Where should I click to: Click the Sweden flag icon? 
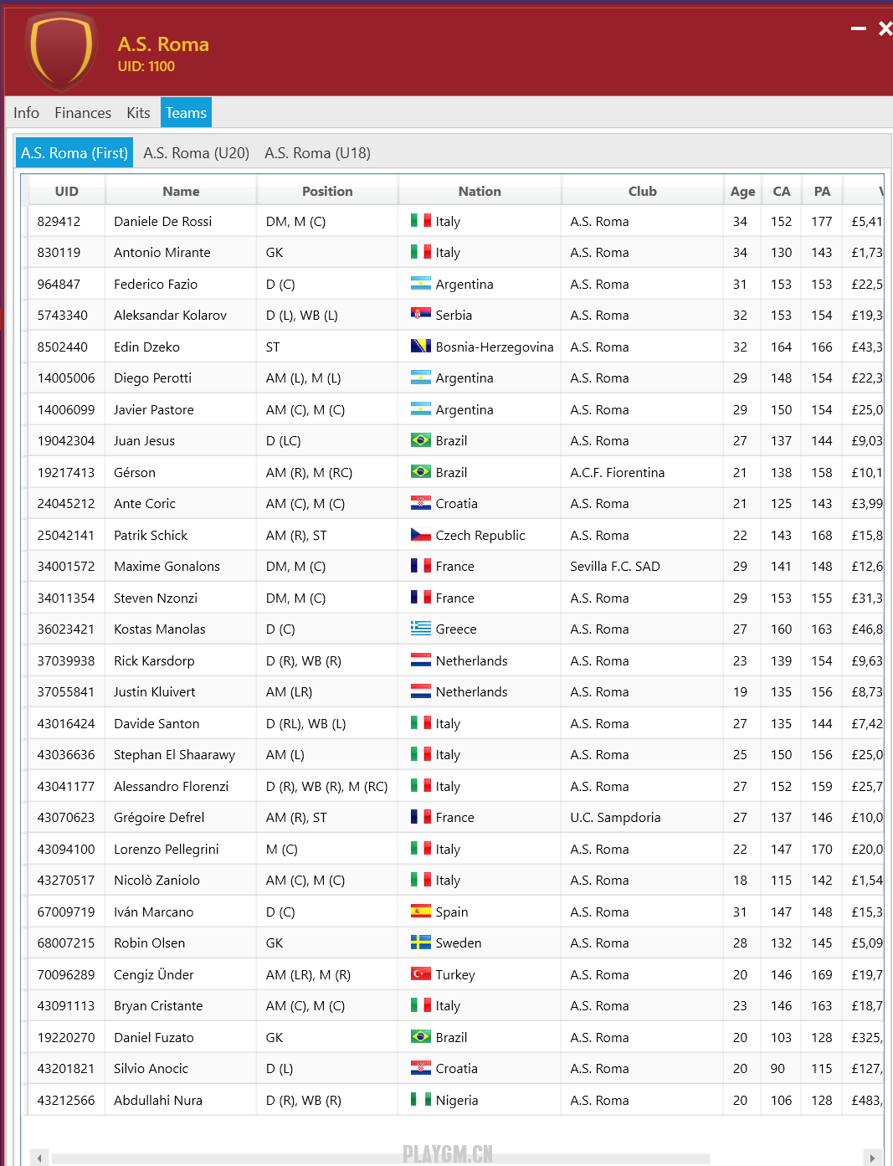click(421, 943)
